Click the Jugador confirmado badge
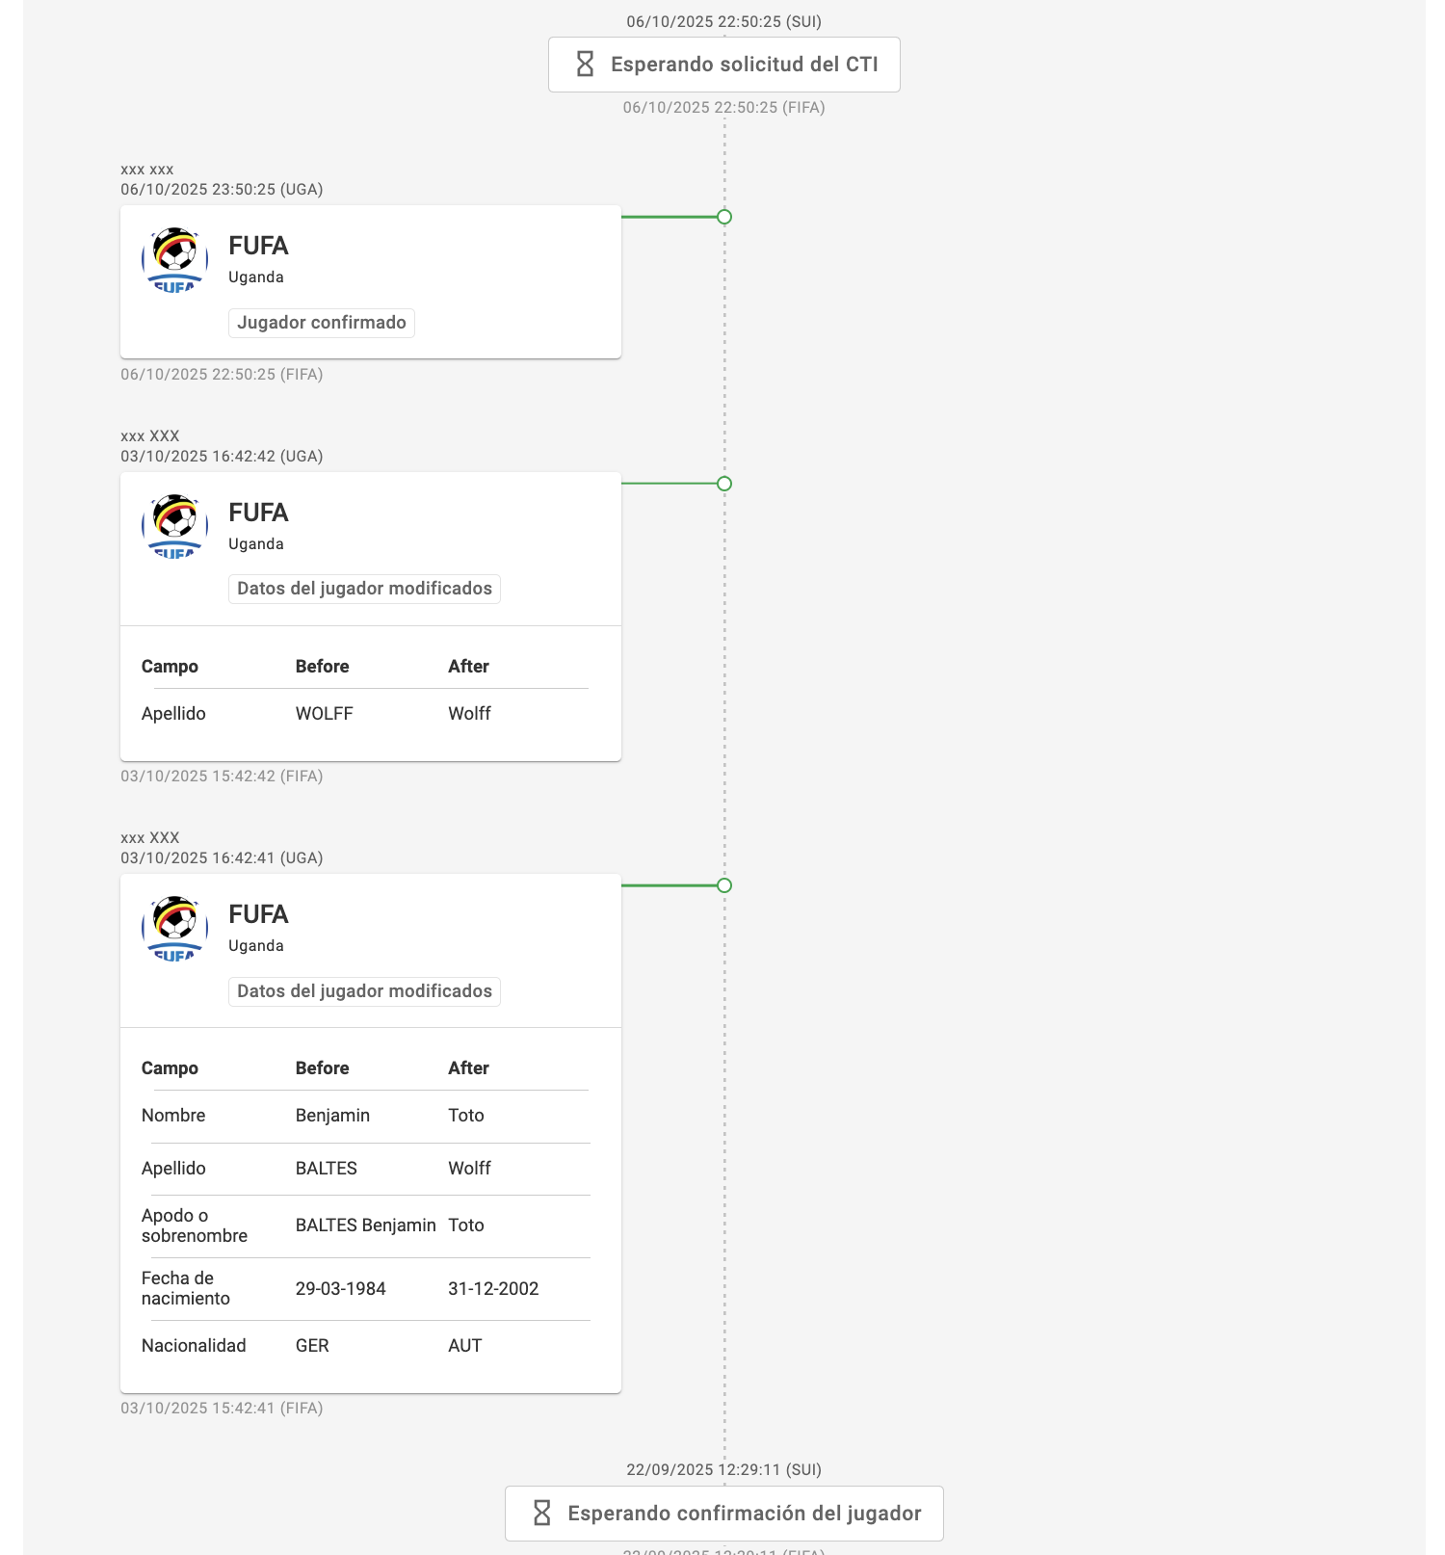 click(322, 323)
